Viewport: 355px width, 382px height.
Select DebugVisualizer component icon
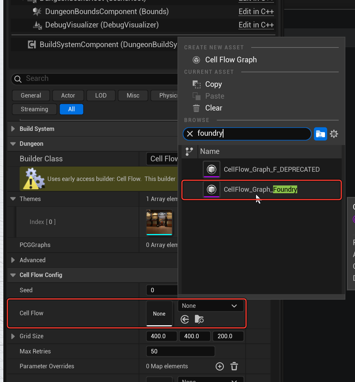pyautogui.click(x=37, y=25)
